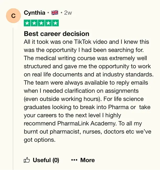This screenshot has height=170, width=160.
Task: Select the fourth green rating star
Action: click(48, 23)
